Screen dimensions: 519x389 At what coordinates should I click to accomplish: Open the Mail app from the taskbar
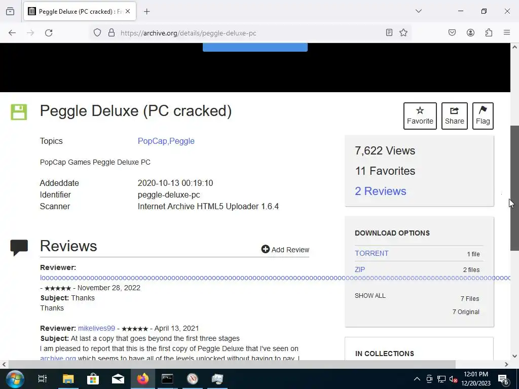(x=118, y=379)
